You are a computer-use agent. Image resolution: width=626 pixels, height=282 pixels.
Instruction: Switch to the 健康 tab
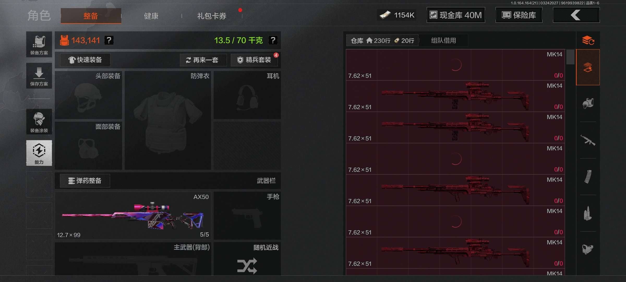point(151,16)
